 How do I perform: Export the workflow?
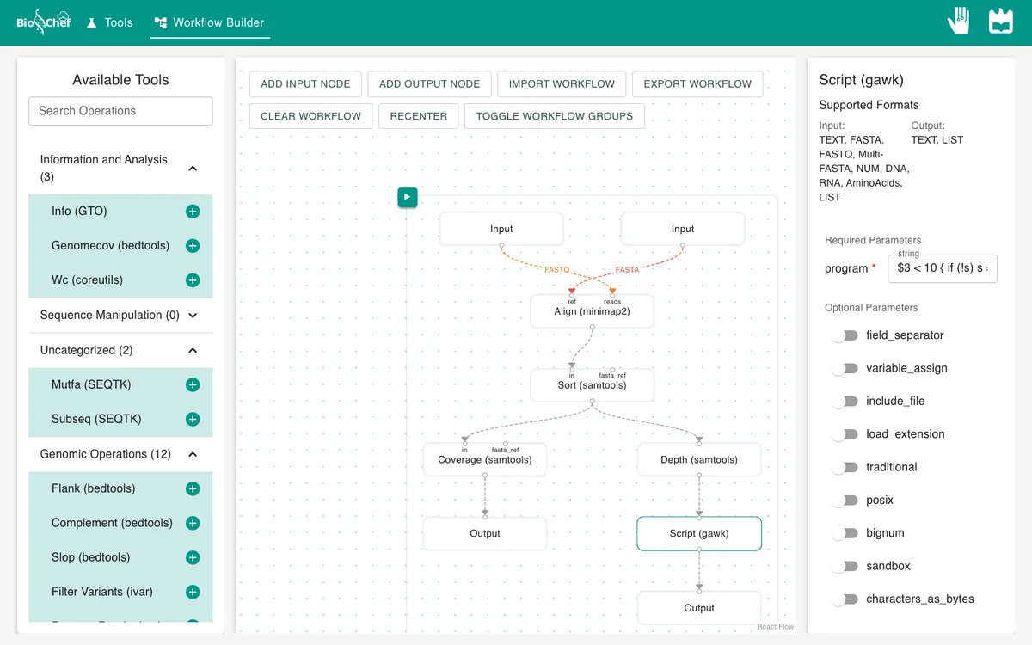pos(697,84)
